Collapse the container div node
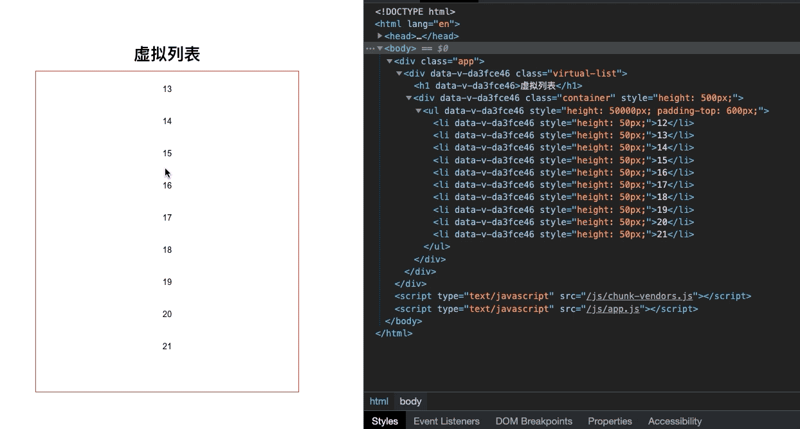Image resolution: width=800 pixels, height=429 pixels. pyautogui.click(x=409, y=98)
